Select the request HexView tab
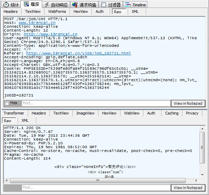The image size is (209, 195). tap(81, 11)
